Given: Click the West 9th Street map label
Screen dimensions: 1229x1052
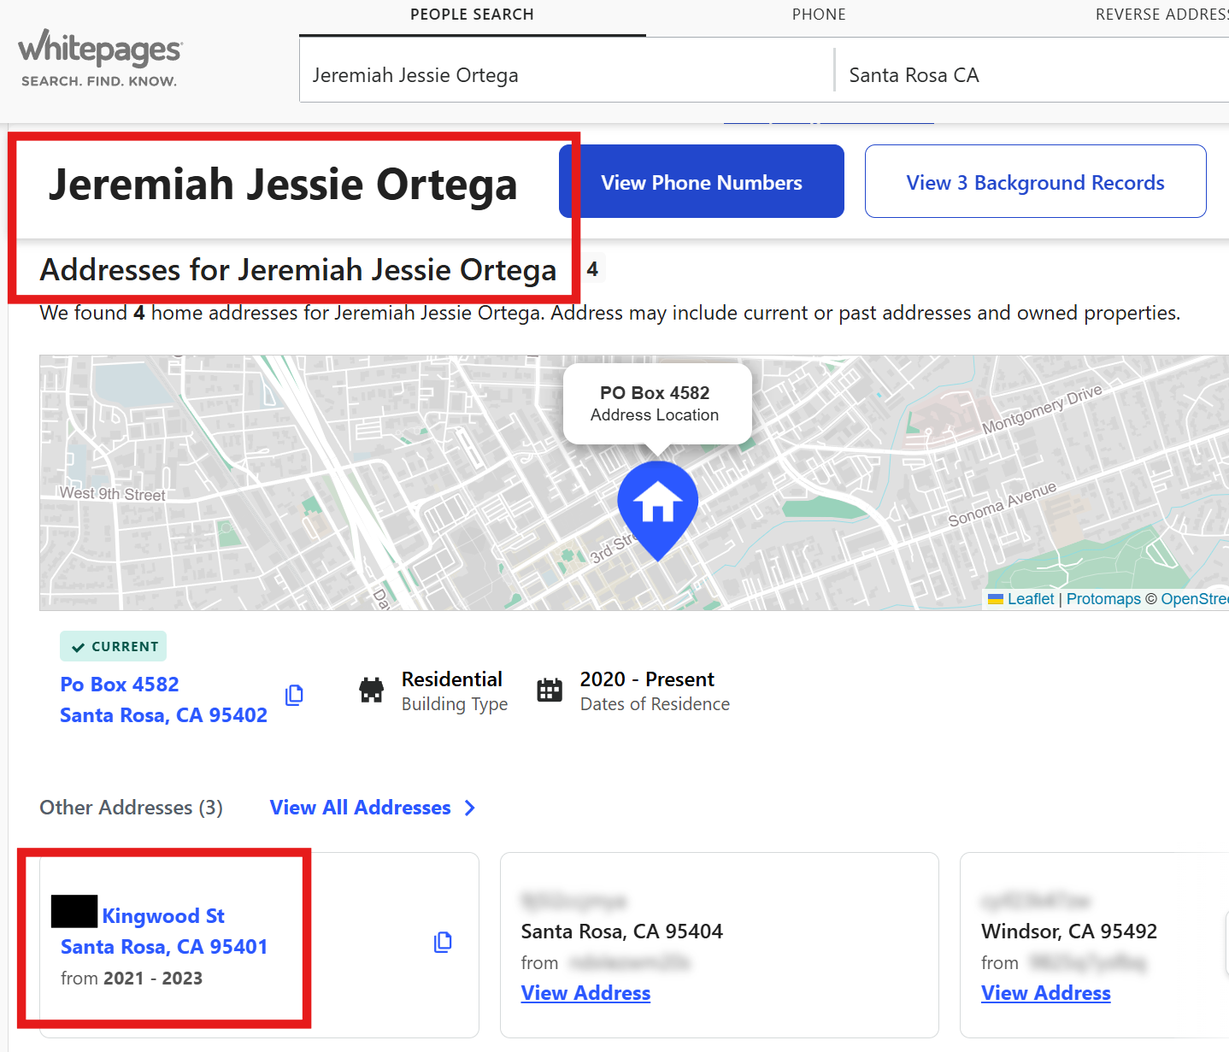Looking at the screenshot, I should (x=113, y=494).
